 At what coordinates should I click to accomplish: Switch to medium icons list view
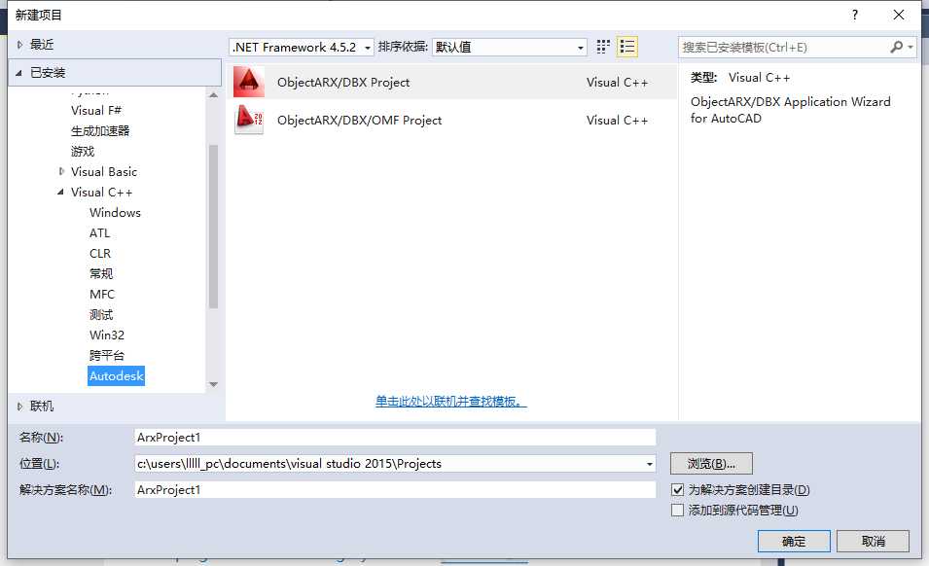tap(627, 47)
